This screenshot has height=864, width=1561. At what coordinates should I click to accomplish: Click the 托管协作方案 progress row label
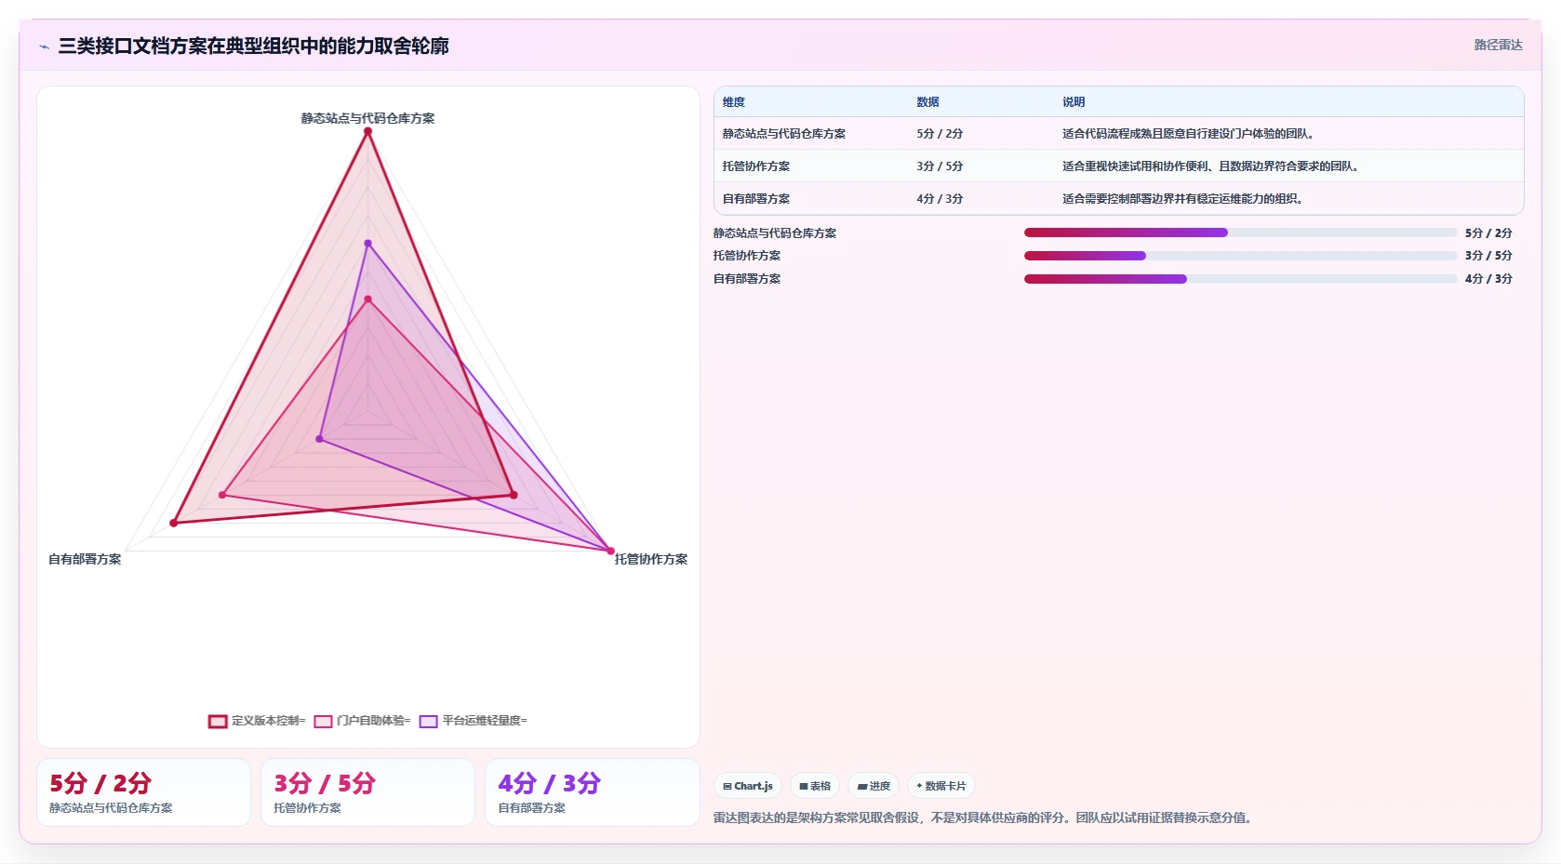[747, 256]
